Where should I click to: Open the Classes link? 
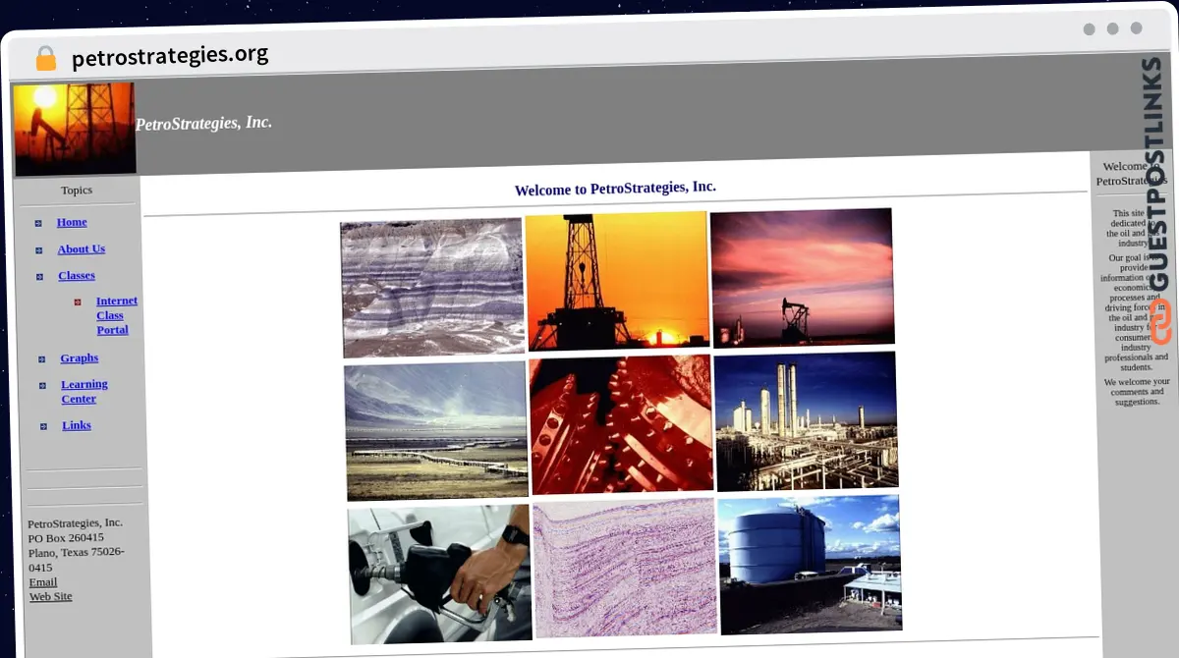click(x=77, y=276)
